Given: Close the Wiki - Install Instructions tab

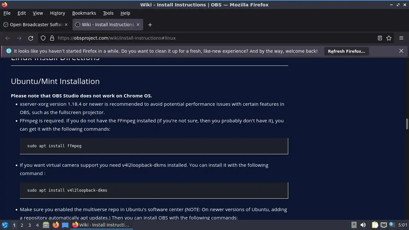Looking at the screenshot, I should tap(138, 25).
